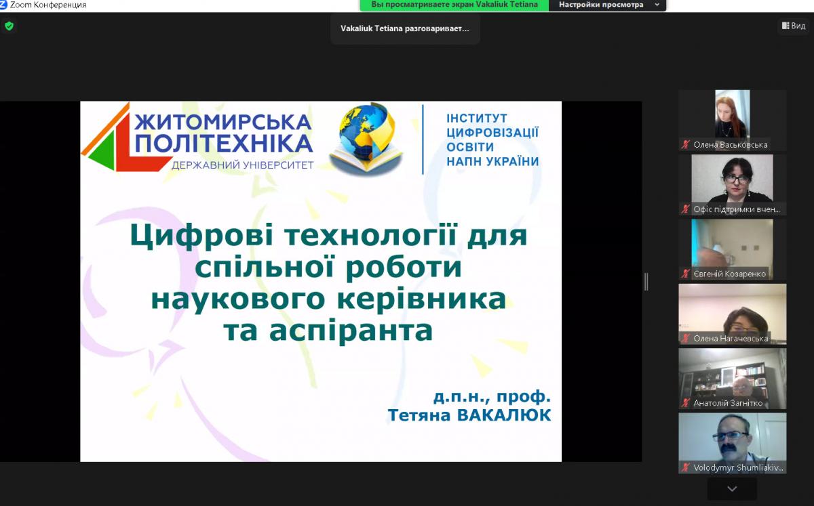
Task: Click the slide title Цифрові технології для спільної роботи
Action: (328, 283)
